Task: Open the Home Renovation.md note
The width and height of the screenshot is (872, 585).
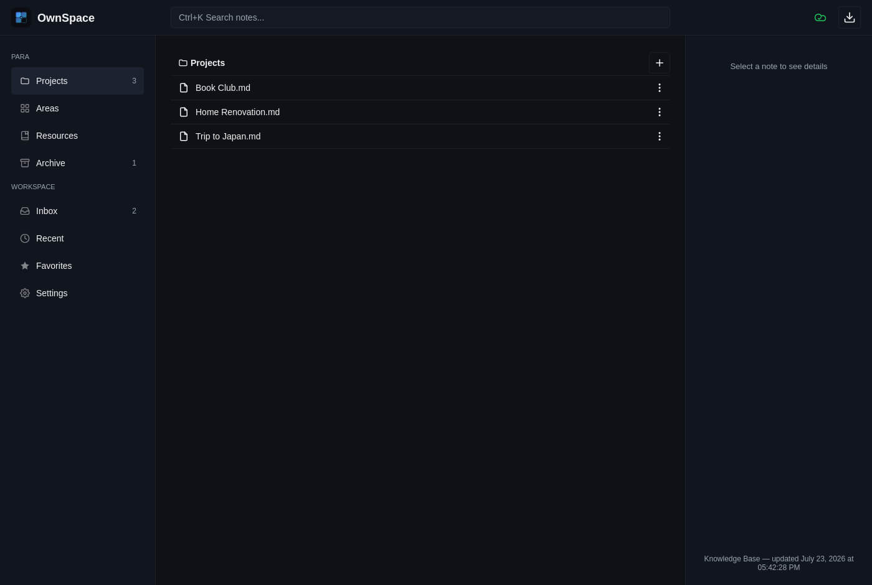Action: (420, 112)
